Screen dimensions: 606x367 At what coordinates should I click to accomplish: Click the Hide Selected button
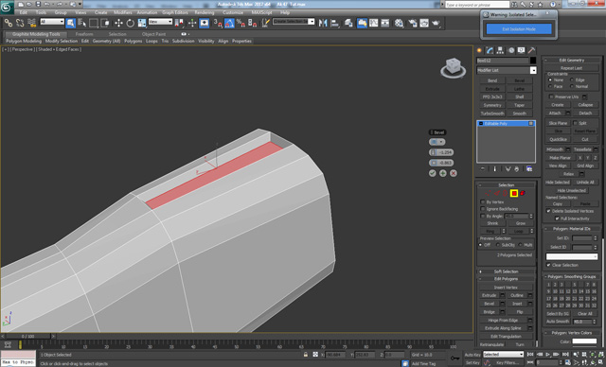coord(558,183)
